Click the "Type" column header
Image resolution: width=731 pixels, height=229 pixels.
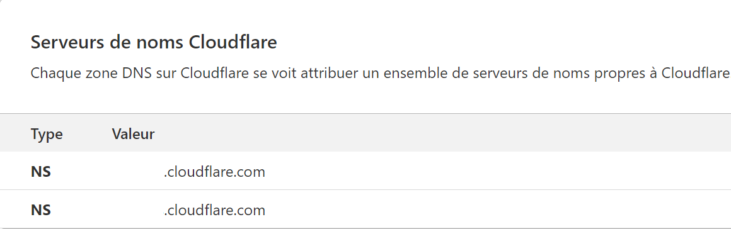point(47,135)
